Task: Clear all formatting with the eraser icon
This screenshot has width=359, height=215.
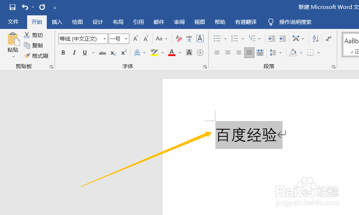Action: pos(179,39)
